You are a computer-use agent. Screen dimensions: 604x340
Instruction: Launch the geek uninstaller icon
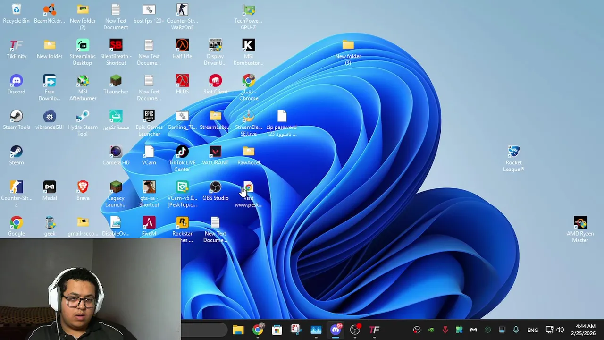50,226
